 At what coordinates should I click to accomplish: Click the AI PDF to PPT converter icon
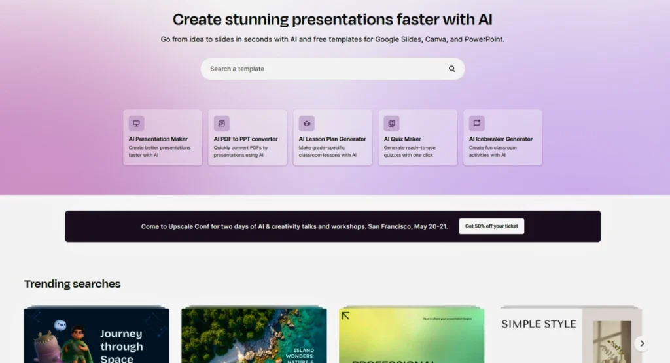(221, 124)
